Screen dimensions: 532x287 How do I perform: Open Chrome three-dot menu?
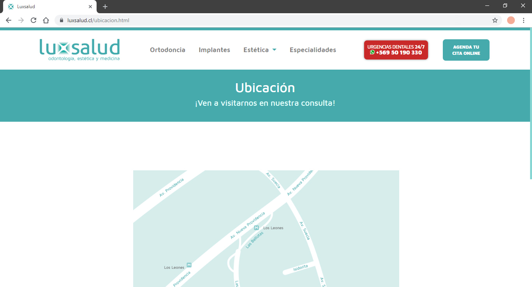tap(523, 20)
